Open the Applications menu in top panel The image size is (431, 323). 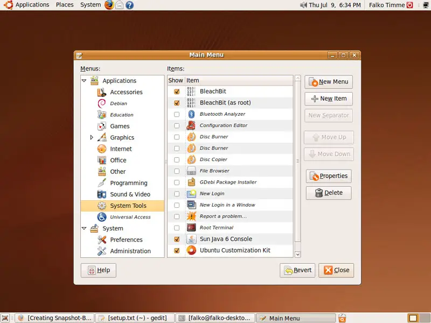tap(32, 5)
